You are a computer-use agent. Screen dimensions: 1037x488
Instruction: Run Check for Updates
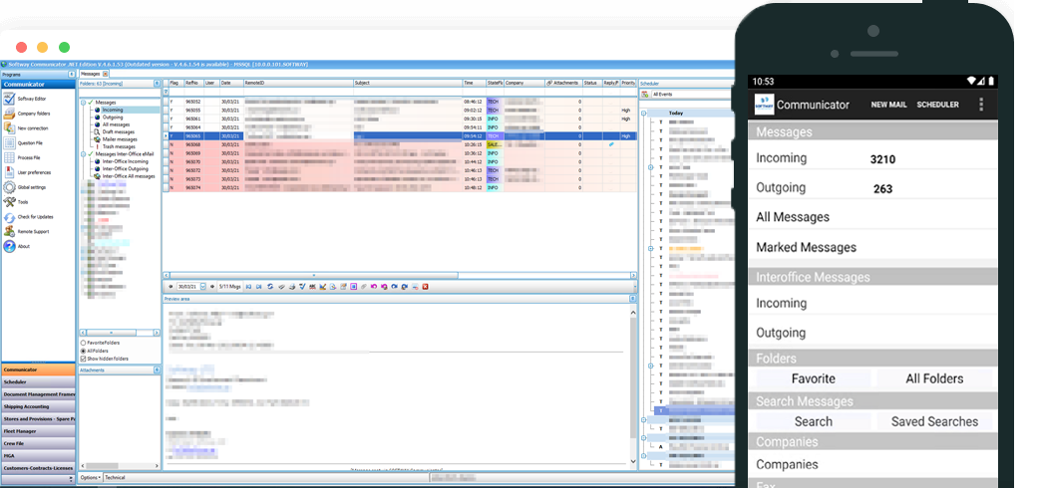[29, 216]
